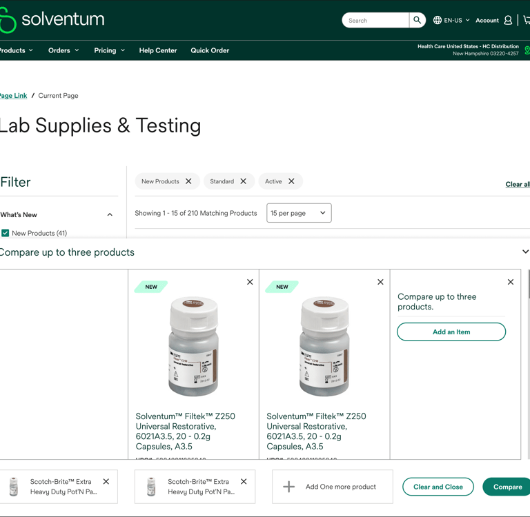Click the Compare button

tap(507, 487)
